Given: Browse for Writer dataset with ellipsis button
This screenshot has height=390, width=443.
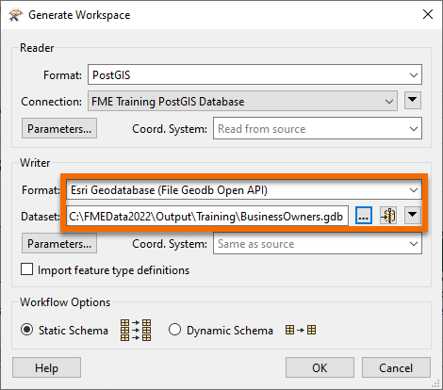Looking at the screenshot, I should [x=364, y=216].
